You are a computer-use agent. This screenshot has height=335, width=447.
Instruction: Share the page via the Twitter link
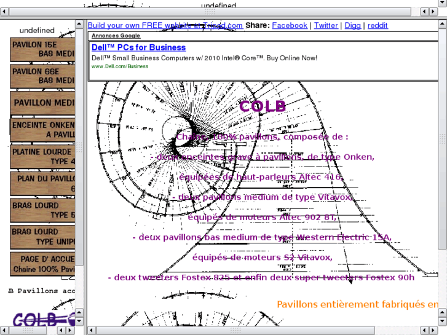(x=326, y=25)
